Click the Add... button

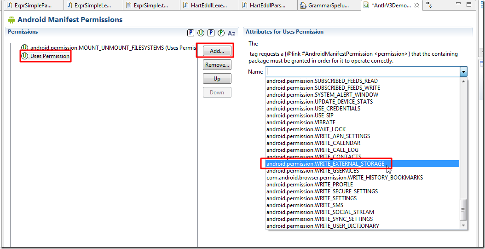click(217, 52)
